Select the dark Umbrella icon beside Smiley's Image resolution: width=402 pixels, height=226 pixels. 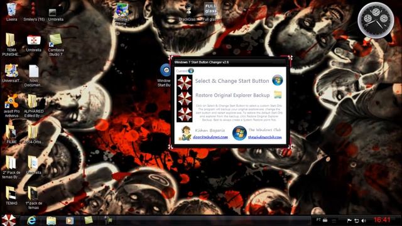click(56, 13)
